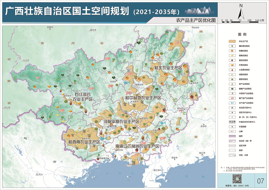点击图例中的香蕉优势区图标
Image resolution: width=269 pixels, height=190 pixels.
click(x=232, y=56)
